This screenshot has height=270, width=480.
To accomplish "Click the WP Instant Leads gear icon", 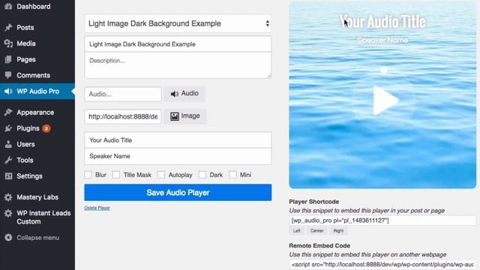I will (x=8, y=213).
